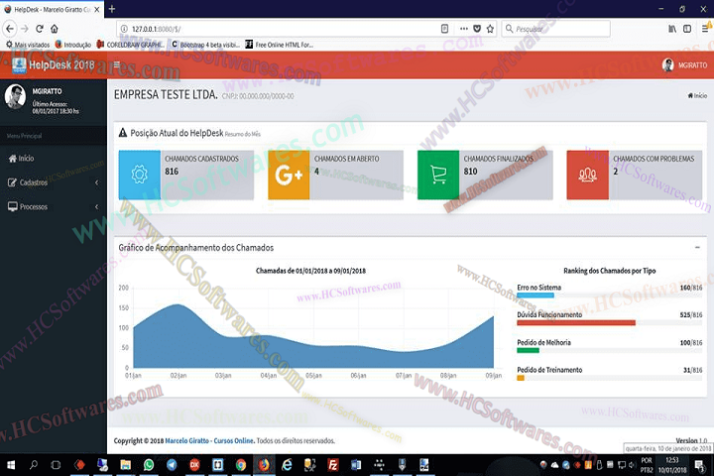The width and height of the screenshot is (714, 476).
Task: Expand the Processos sidebar menu
Action: pos(54,207)
